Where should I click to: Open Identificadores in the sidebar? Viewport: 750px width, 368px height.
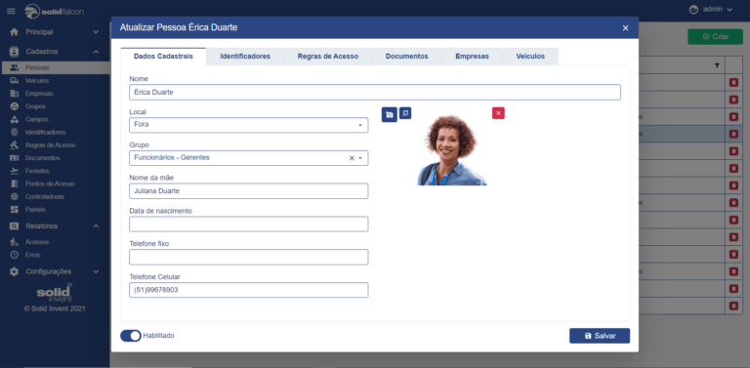[46, 133]
